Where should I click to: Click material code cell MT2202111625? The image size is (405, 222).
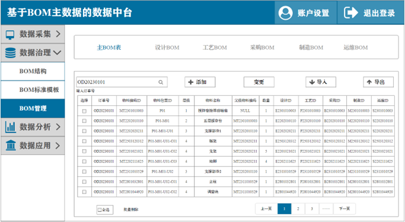click(132, 162)
